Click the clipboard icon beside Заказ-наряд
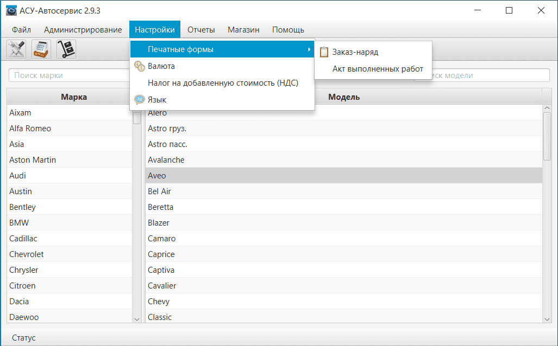 point(324,52)
